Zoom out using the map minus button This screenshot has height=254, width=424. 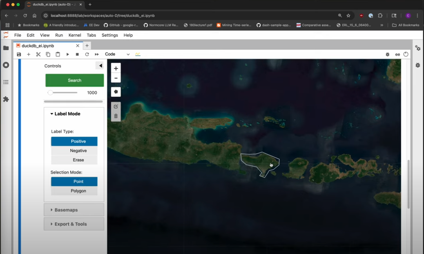(116, 78)
